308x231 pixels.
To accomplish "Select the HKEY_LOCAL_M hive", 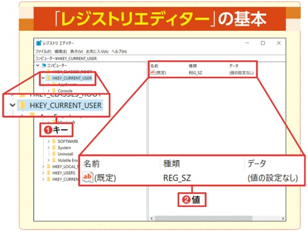I will [x=65, y=167].
